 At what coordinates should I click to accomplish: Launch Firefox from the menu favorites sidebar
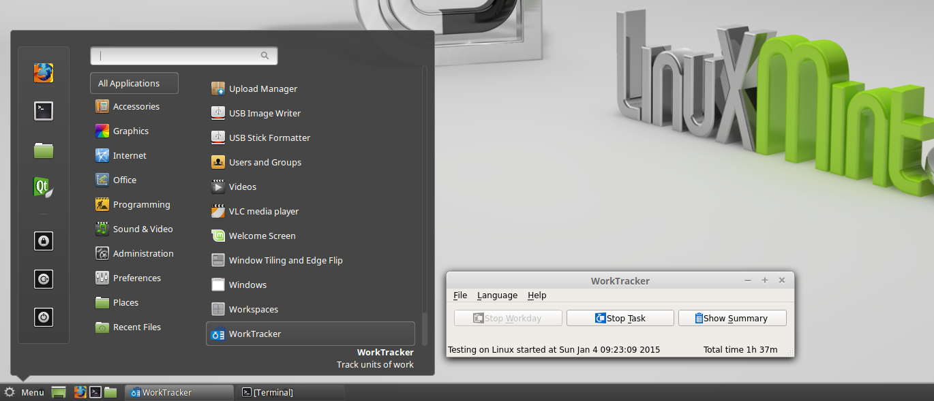pos(44,73)
